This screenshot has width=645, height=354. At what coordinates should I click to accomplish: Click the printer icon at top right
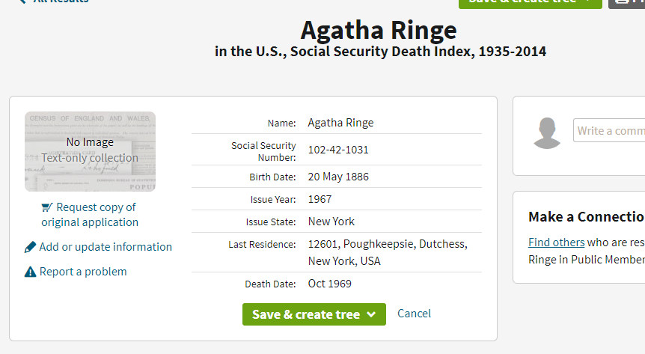[x=623, y=1]
